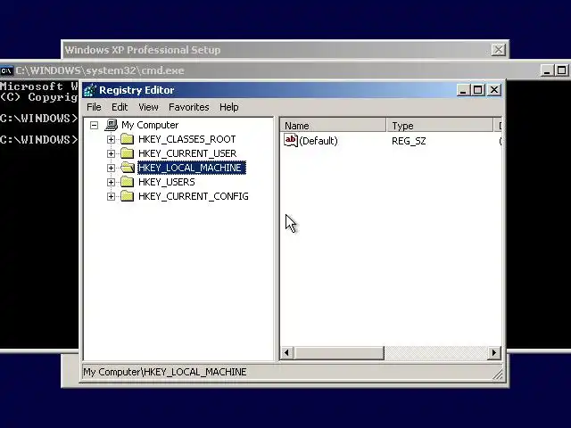571x428 pixels.
Task: Click the right arrow of horizontal scrollbar
Action: click(493, 353)
